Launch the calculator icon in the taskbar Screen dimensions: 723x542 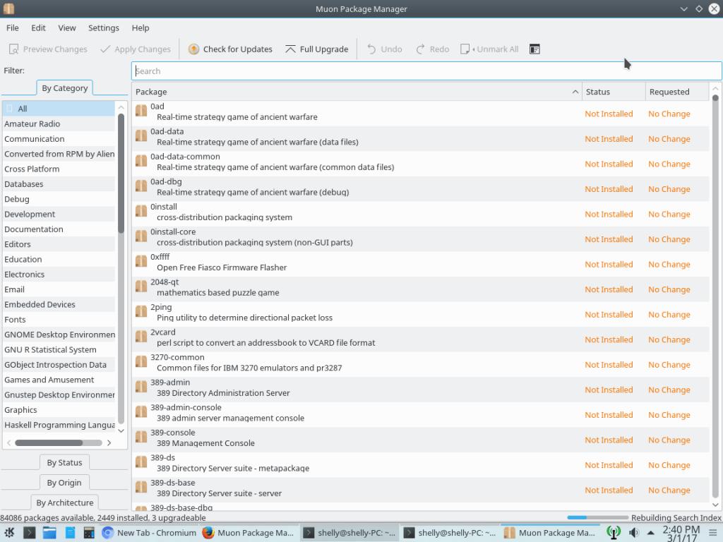(89, 533)
